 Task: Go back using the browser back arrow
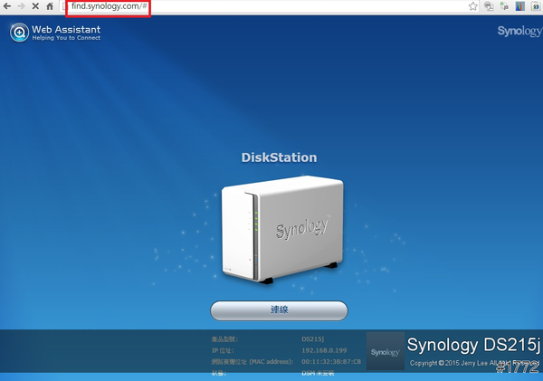pos(7,6)
